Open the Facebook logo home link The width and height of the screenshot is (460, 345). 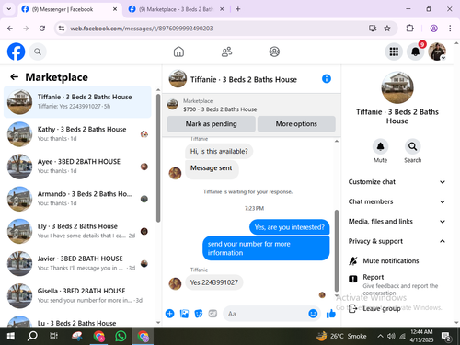(x=16, y=52)
